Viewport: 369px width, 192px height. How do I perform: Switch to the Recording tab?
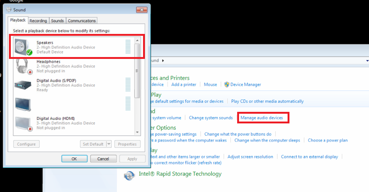coord(38,21)
